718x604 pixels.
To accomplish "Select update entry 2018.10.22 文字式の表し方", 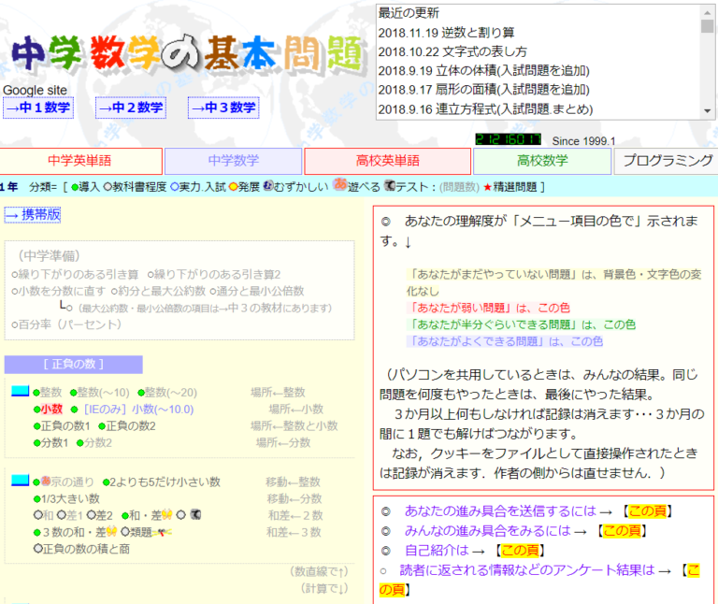I will pyautogui.click(x=452, y=51).
